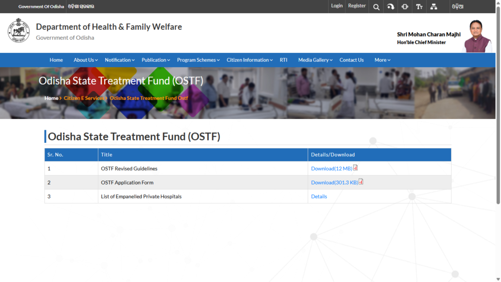
Task: Expand the More dropdown menu
Action: click(383, 60)
